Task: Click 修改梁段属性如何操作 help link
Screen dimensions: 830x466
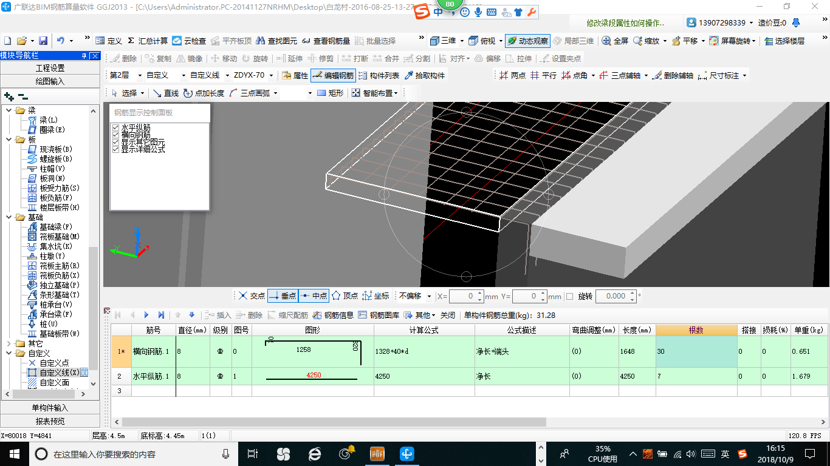Action: click(625, 23)
